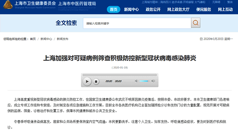Stop the audio playback
This screenshot has width=238, height=132.
[x=96, y=81]
